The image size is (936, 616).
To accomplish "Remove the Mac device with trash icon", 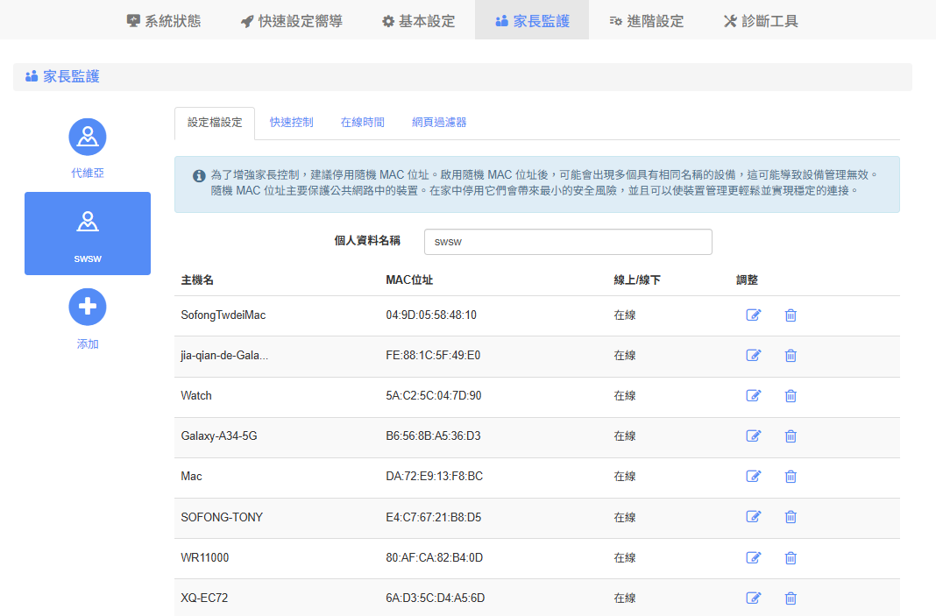I will click(791, 476).
